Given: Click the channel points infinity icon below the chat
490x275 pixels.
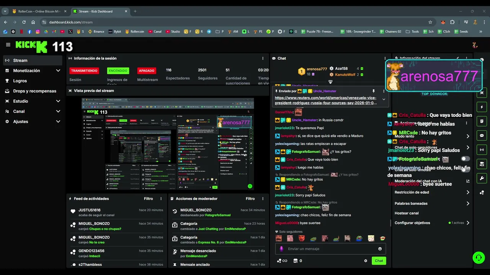Looking at the screenshot, I should coord(282,261).
